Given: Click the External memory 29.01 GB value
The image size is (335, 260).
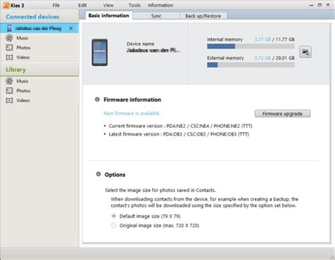Looking at the screenshot, I should click(285, 58).
